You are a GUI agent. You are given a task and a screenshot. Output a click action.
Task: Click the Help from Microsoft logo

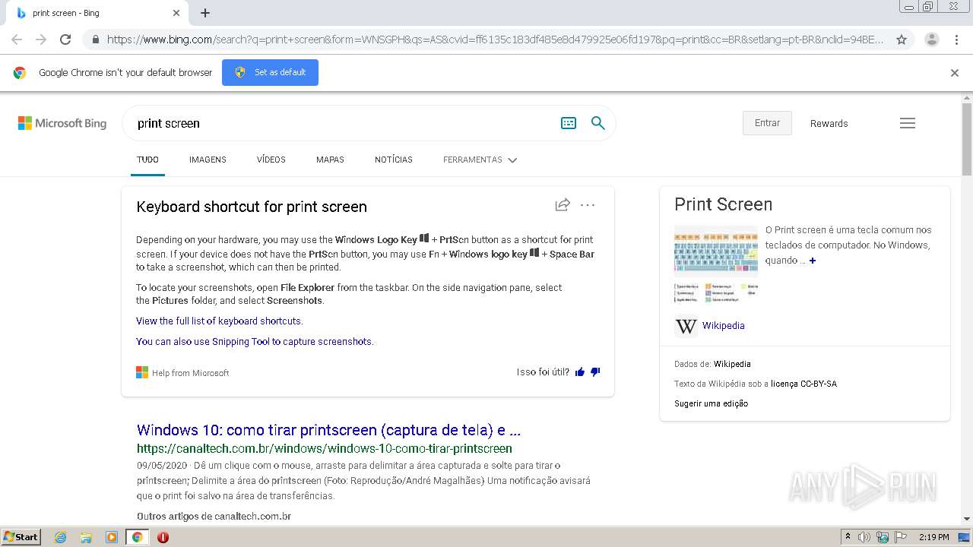142,372
